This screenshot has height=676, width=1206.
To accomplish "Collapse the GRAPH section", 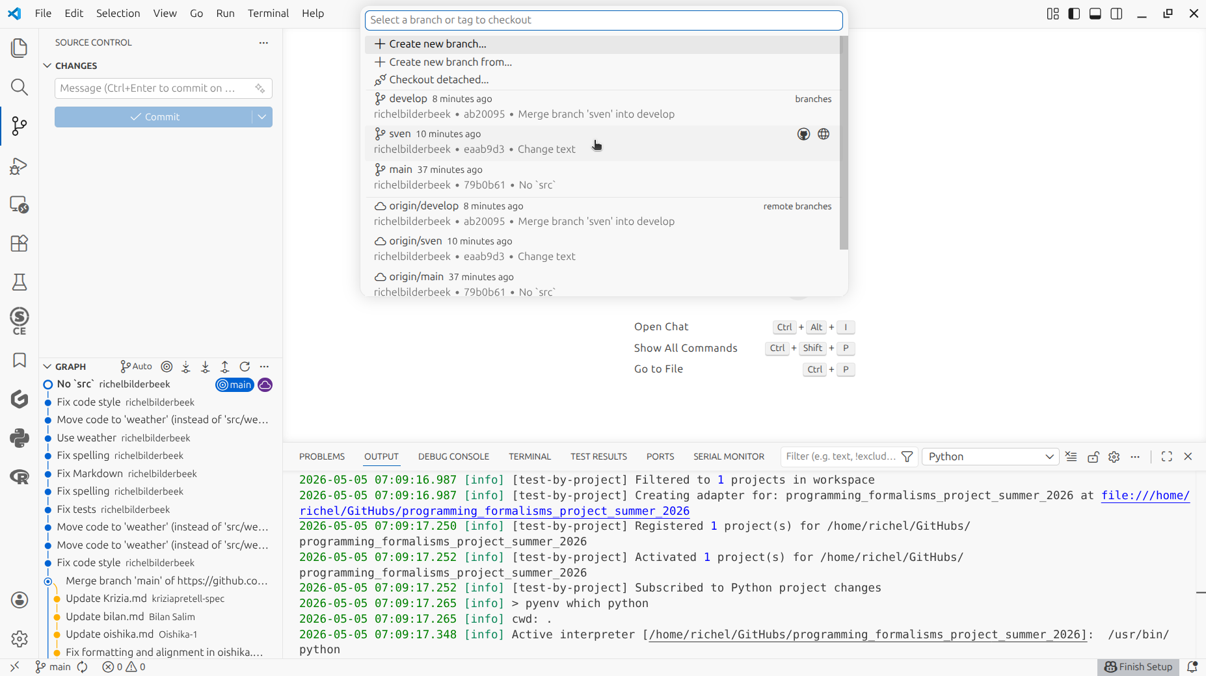I will click(x=47, y=367).
